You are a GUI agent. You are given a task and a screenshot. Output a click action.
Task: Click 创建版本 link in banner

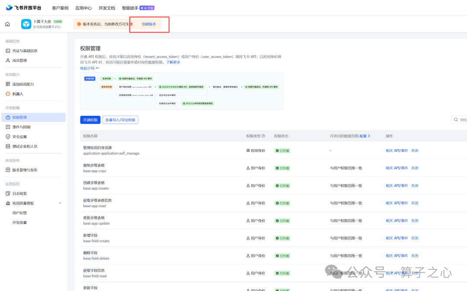(x=149, y=24)
